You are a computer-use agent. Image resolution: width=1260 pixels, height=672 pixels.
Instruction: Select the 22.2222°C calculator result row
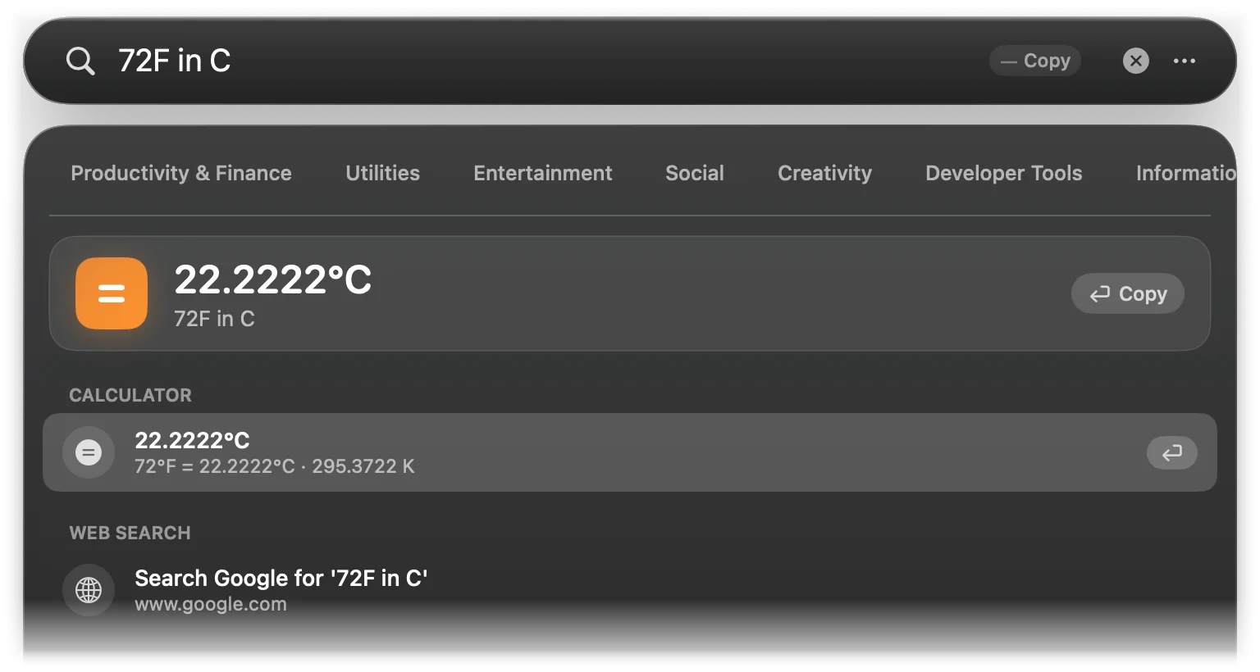(x=630, y=452)
